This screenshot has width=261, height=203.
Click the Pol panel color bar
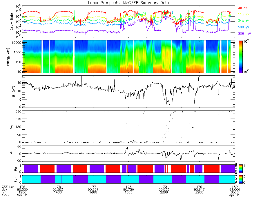(x=240, y=168)
